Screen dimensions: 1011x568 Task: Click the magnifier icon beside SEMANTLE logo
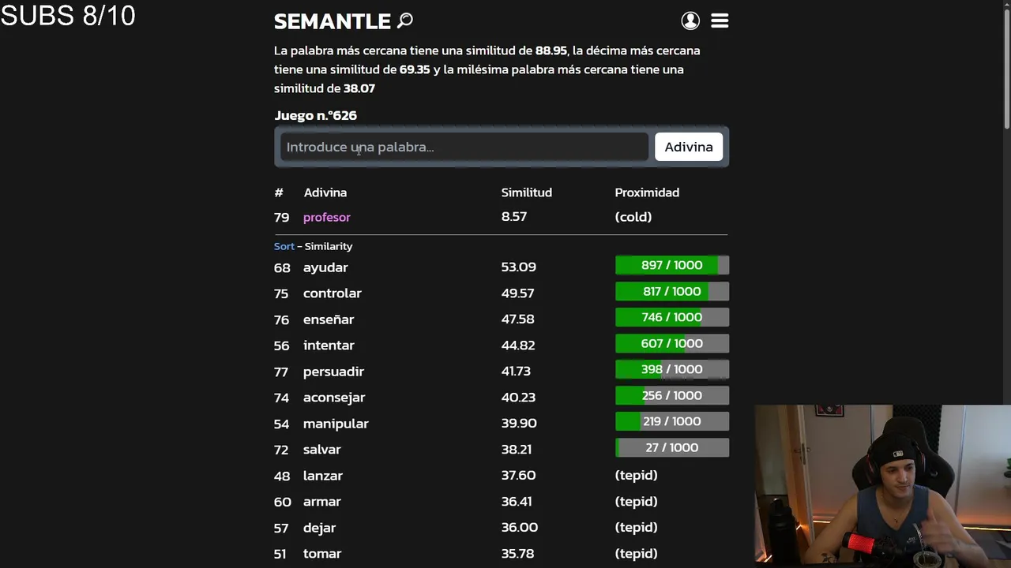(x=405, y=21)
